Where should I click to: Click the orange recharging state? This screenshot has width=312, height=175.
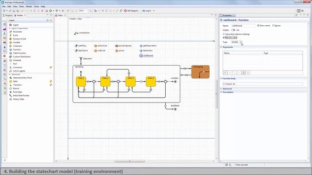pos(200,72)
